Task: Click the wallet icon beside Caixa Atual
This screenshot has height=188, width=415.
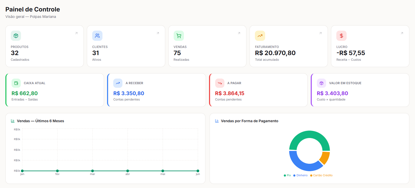Action: coord(16,83)
